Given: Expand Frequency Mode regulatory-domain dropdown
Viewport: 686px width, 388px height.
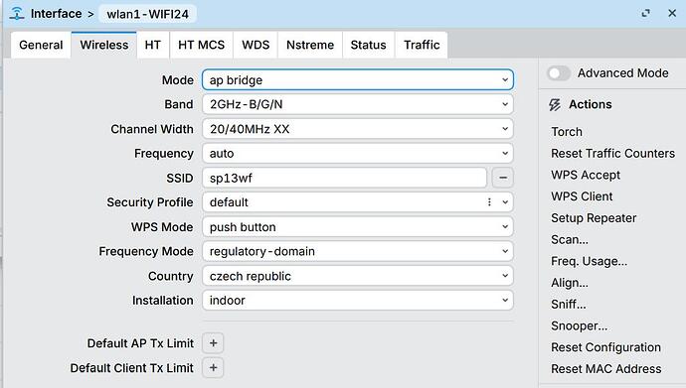Looking at the screenshot, I should tap(358, 251).
